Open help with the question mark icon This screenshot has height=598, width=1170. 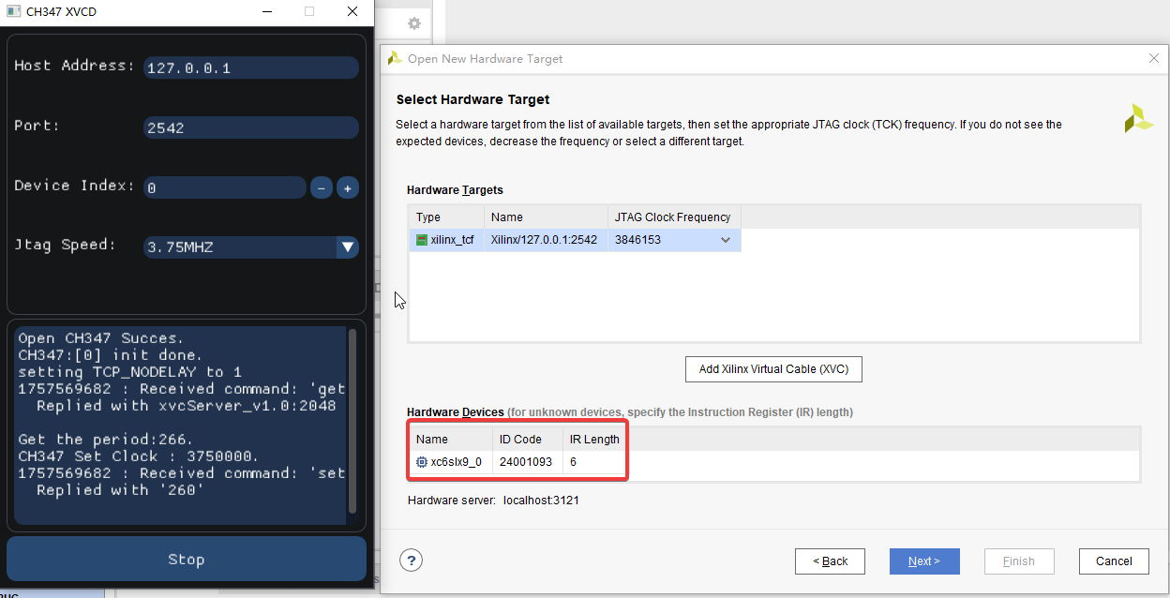coord(411,561)
